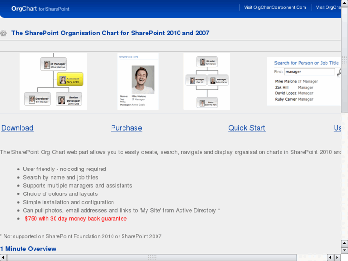Click the vertical scrollbar down arrow at bottom
348x261 pixels.
click(x=345, y=250)
